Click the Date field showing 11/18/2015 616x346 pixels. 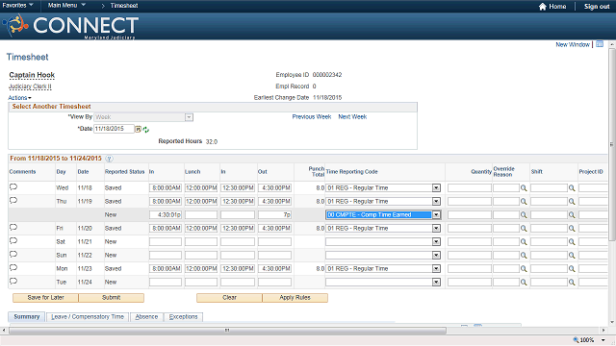coord(114,129)
